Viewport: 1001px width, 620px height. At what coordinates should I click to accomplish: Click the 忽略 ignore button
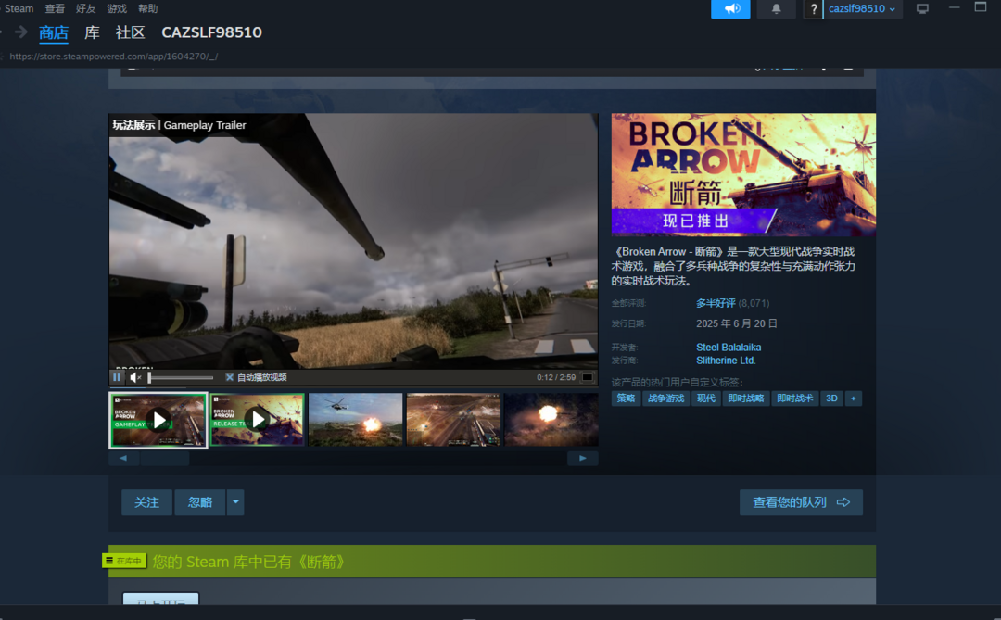[x=200, y=502]
